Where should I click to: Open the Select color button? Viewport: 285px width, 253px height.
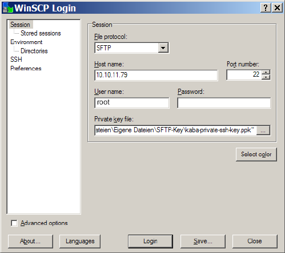256,154
